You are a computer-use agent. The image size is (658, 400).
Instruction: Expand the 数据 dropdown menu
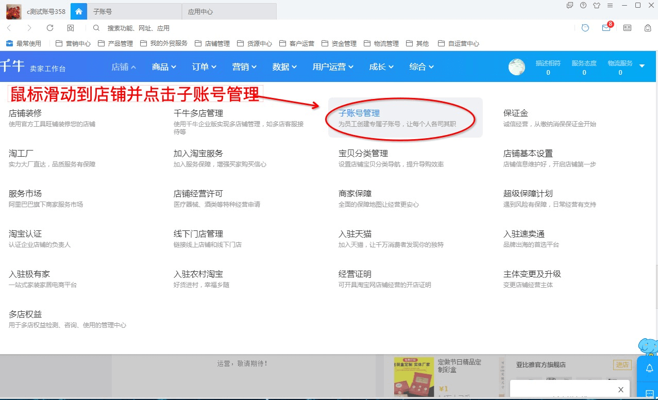pos(285,66)
